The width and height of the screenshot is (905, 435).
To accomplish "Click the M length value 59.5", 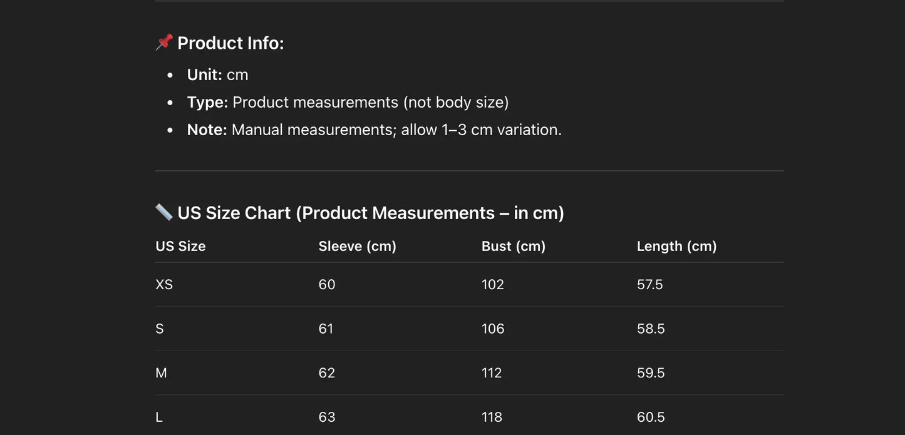I will [651, 374].
